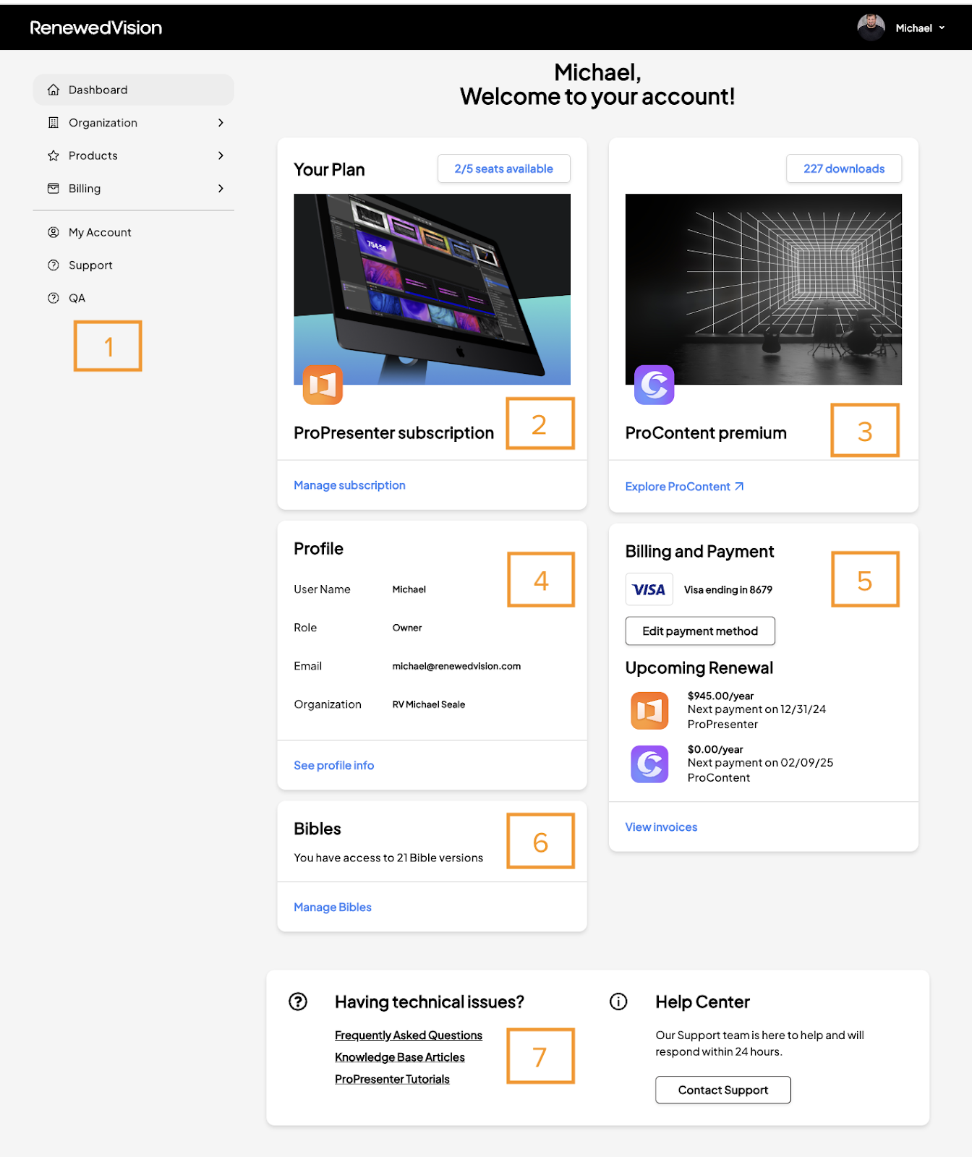Screen dimensions: 972x1157
Task: Click the info icon beside Help Center
Action: pyautogui.click(x=618, y=1002)
